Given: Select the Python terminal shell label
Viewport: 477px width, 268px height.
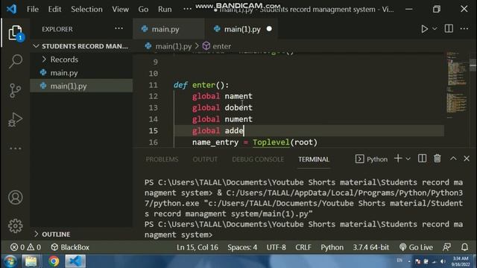Looking at the screenshot, I should point(371,159).
